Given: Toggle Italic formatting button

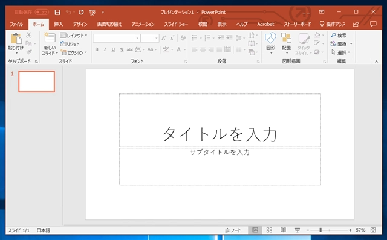Looking at the screenshot, I should [x=105, y=49].
